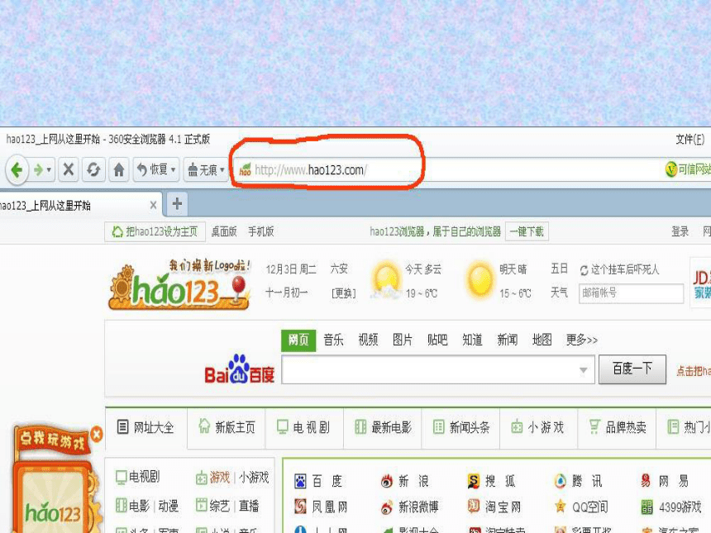
Task: Open the 新版主页 tab
Action: pos(227,427)
